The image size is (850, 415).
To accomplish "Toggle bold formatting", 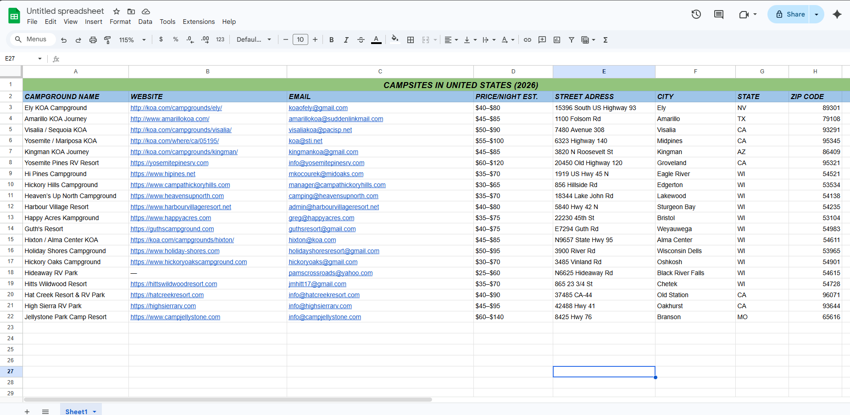I will [332, 40].
